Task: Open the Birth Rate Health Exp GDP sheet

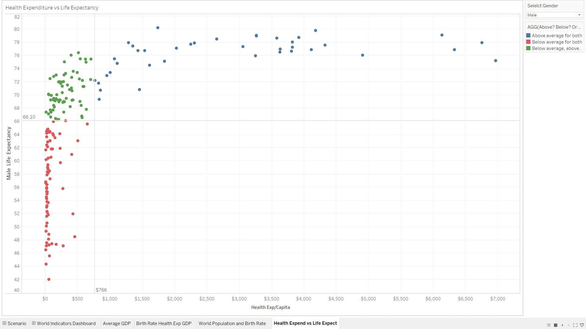Action: point(164,323)
